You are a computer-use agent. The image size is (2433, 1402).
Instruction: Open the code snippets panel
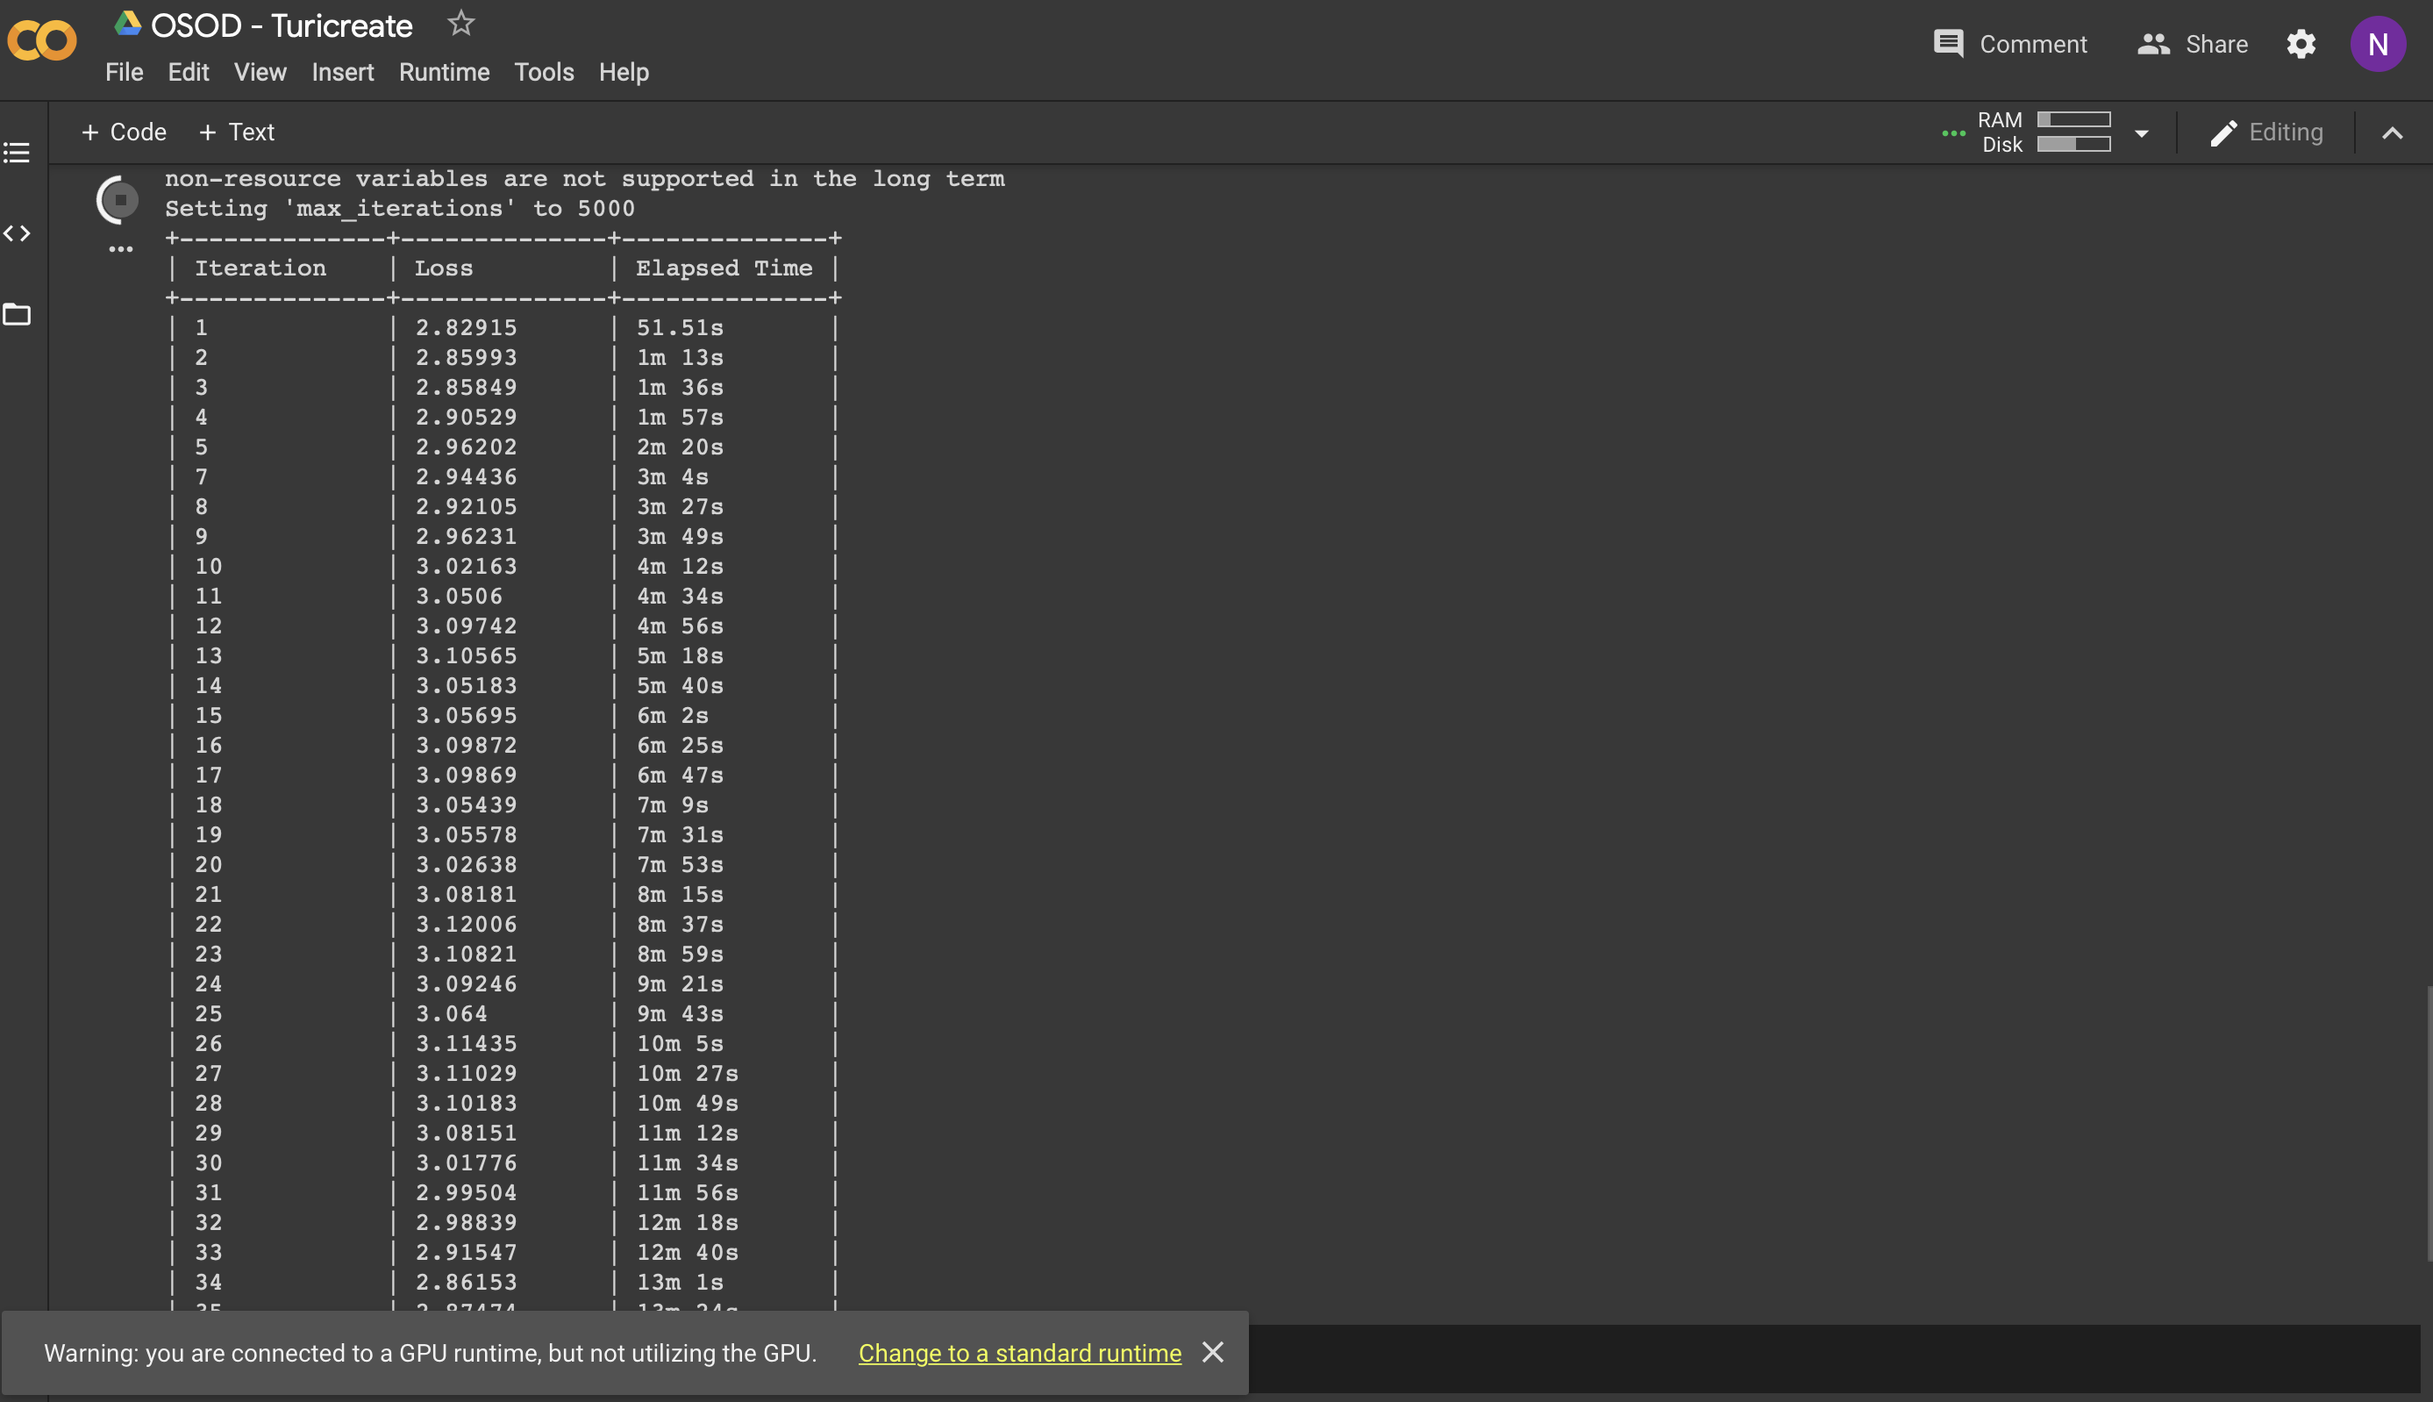[x=16, y=232]
